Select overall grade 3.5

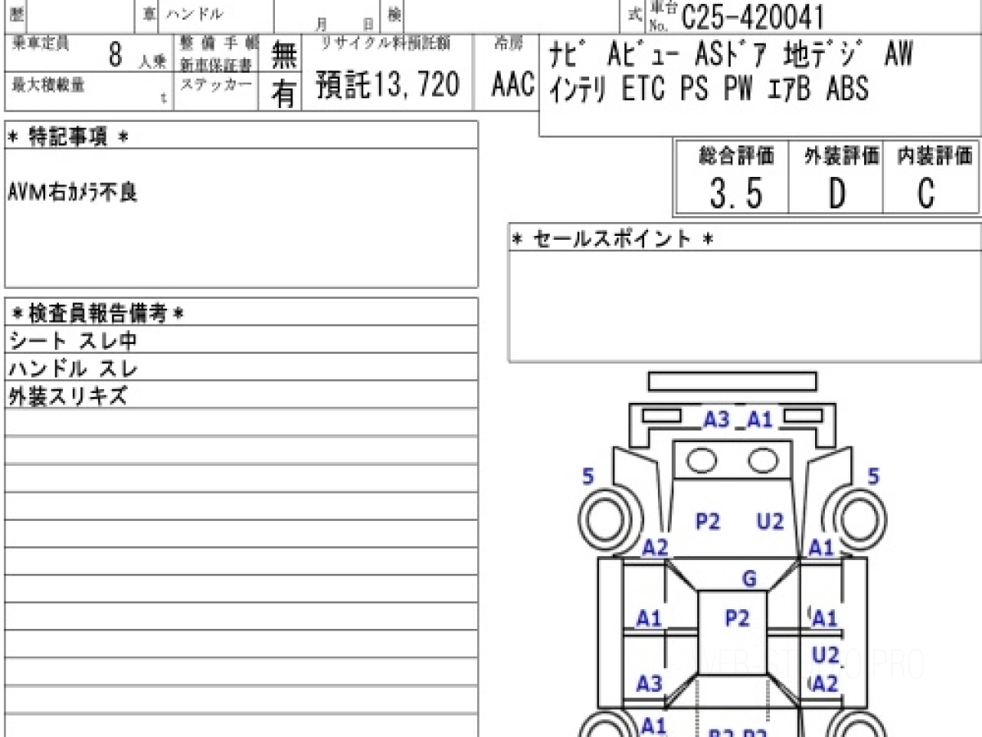click(736, 194)
